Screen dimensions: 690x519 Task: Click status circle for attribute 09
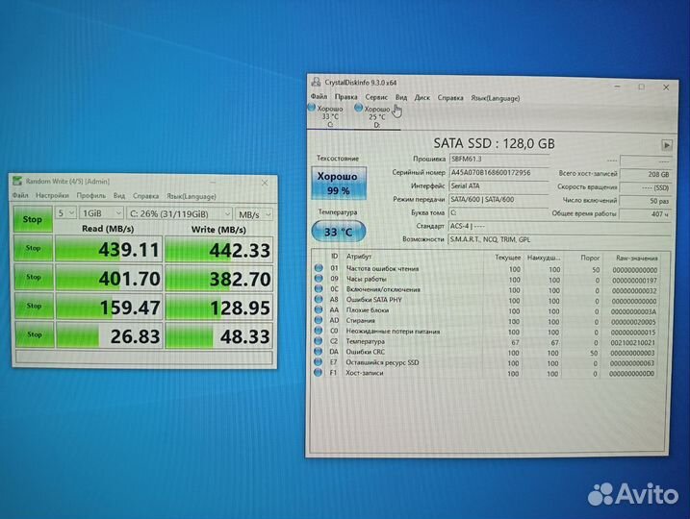coord(319,278)
